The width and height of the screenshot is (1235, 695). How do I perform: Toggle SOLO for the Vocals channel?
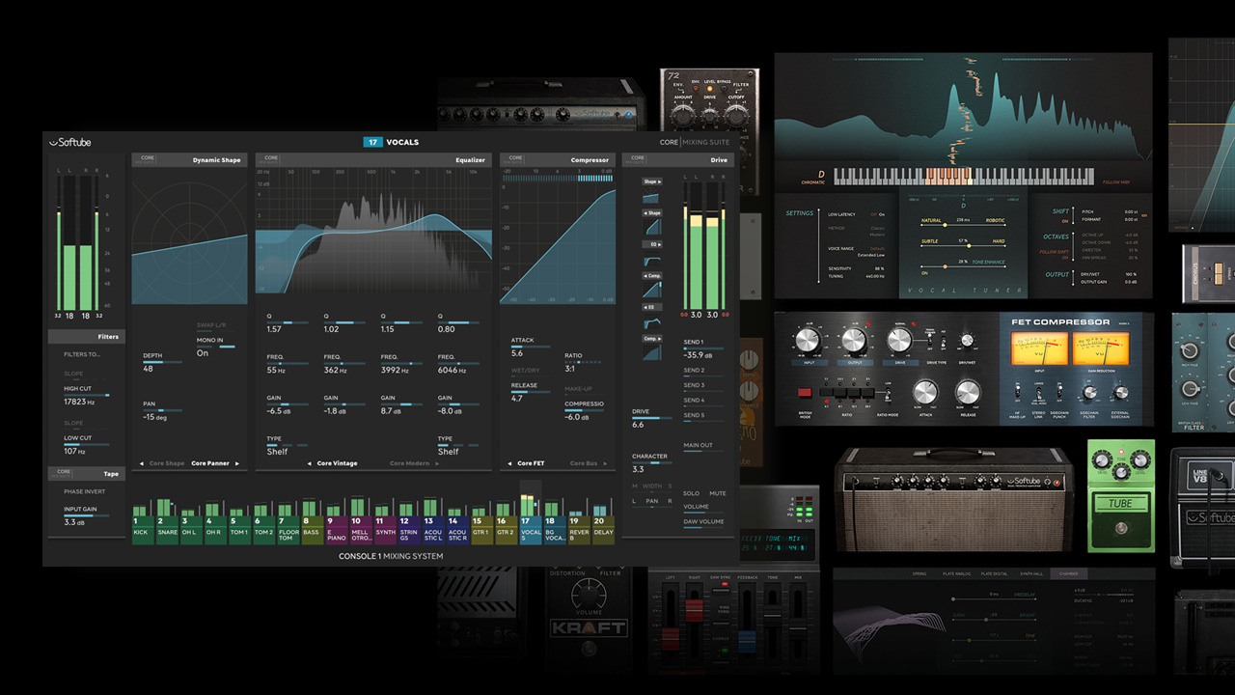691,493
